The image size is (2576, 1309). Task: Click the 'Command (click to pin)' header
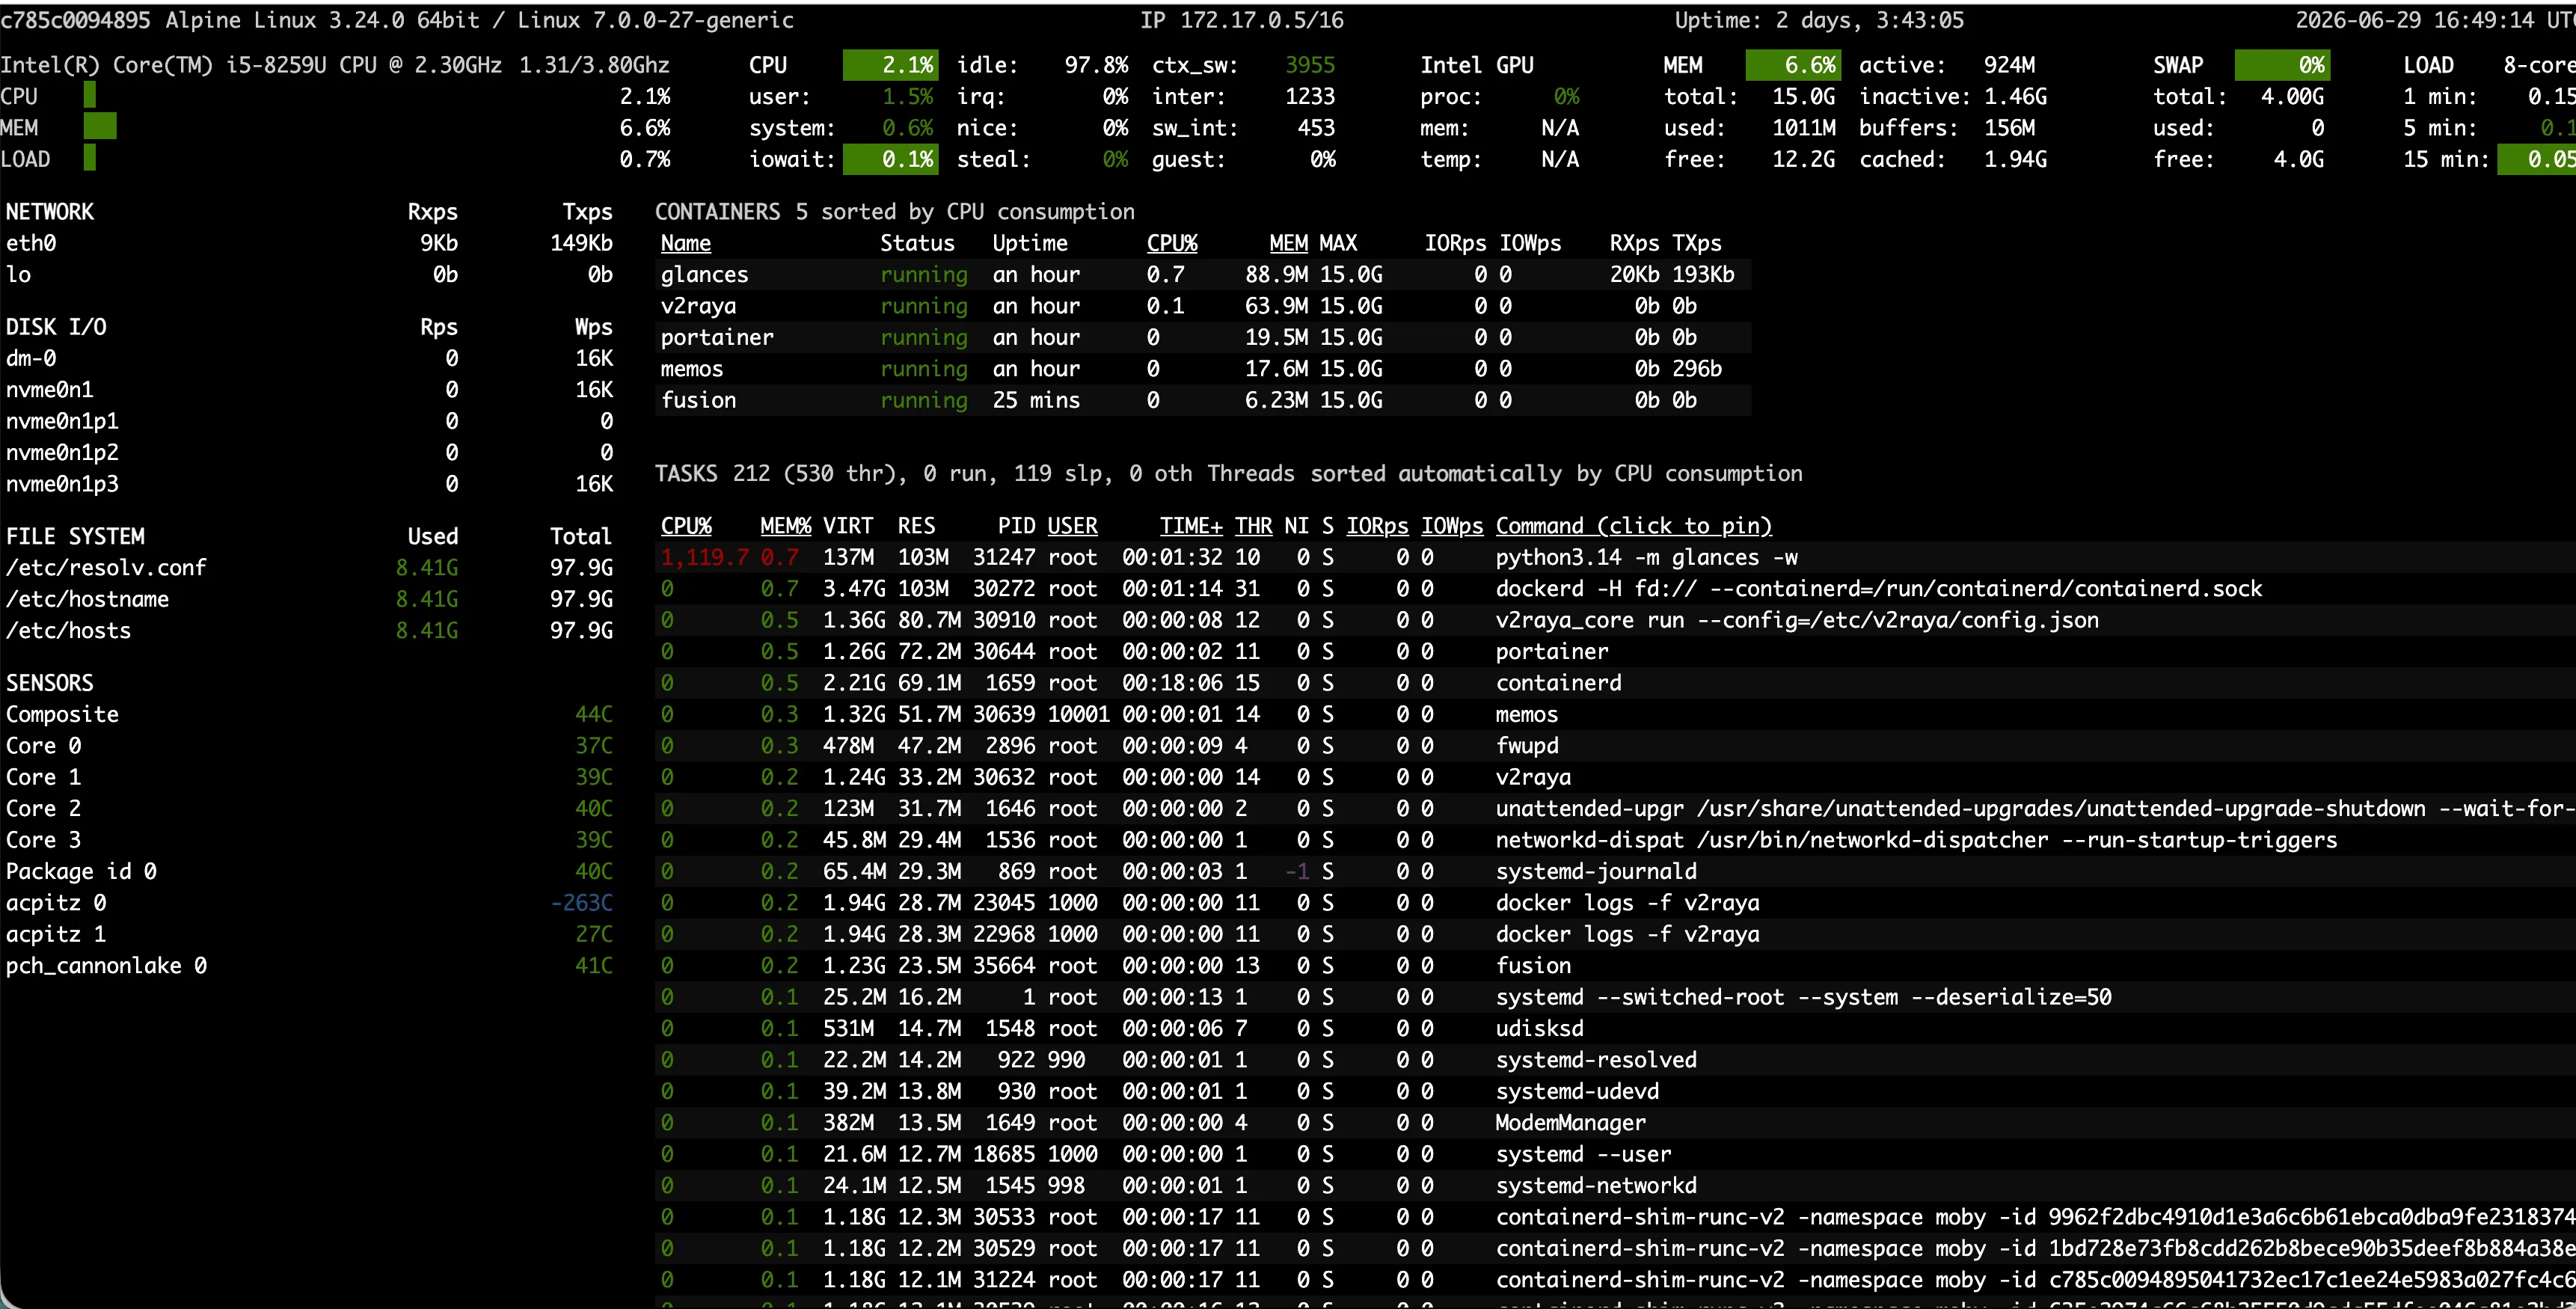click(x=1634, y=526)
